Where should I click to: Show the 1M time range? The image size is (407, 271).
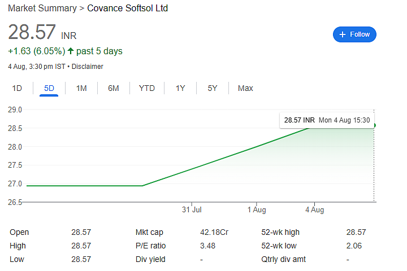81,89
